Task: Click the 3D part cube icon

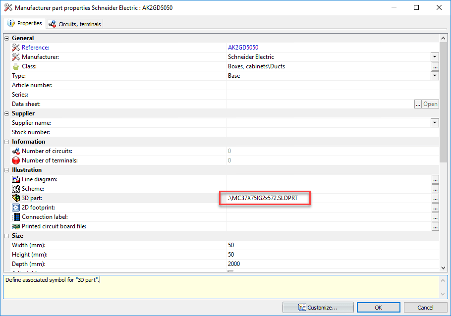Action: pyautogui.click(x=16, y=198)
